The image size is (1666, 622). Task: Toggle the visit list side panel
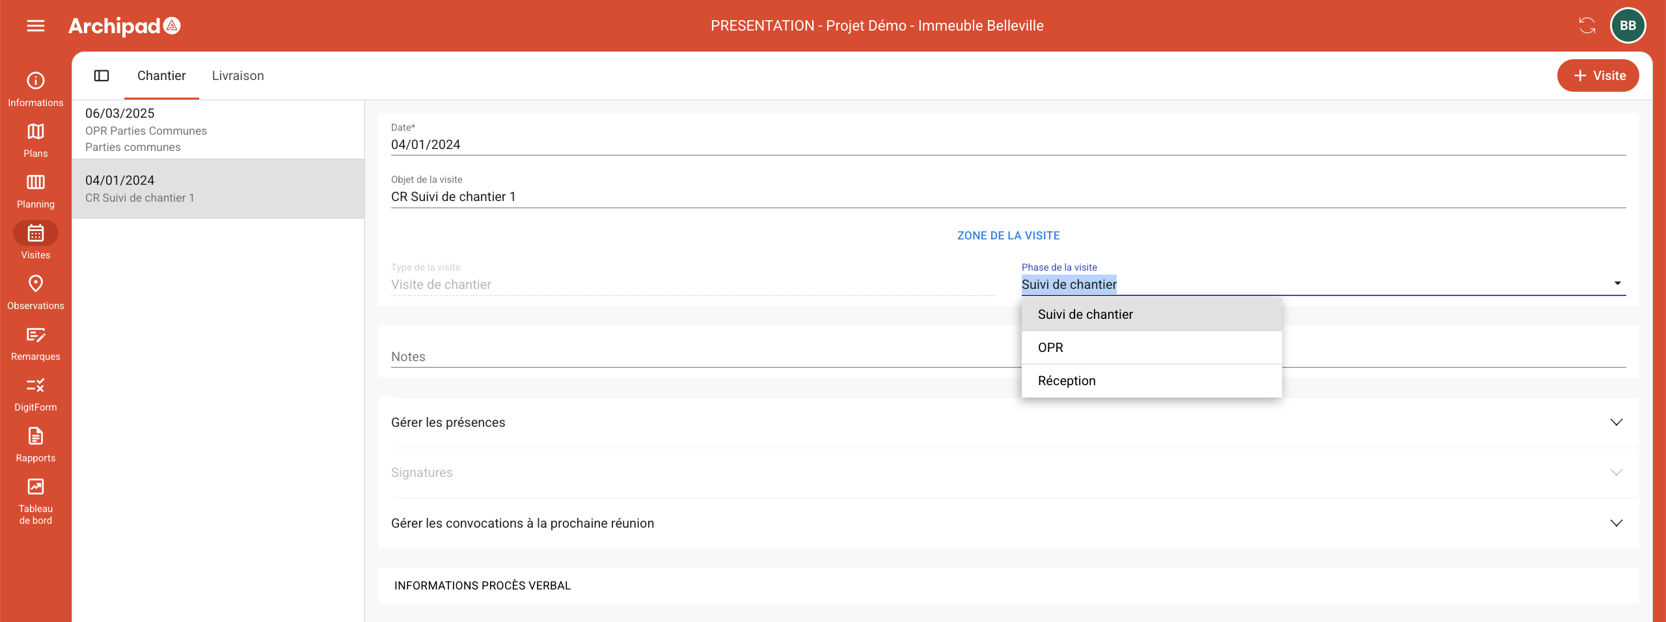(102, 75)
